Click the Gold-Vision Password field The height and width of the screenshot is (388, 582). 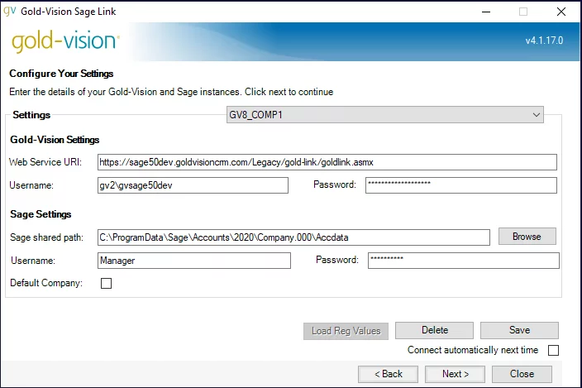461,185
